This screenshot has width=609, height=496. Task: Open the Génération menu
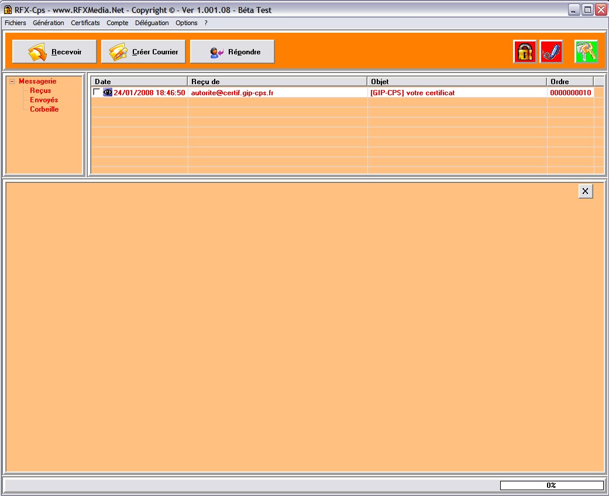tap(49, 23)
